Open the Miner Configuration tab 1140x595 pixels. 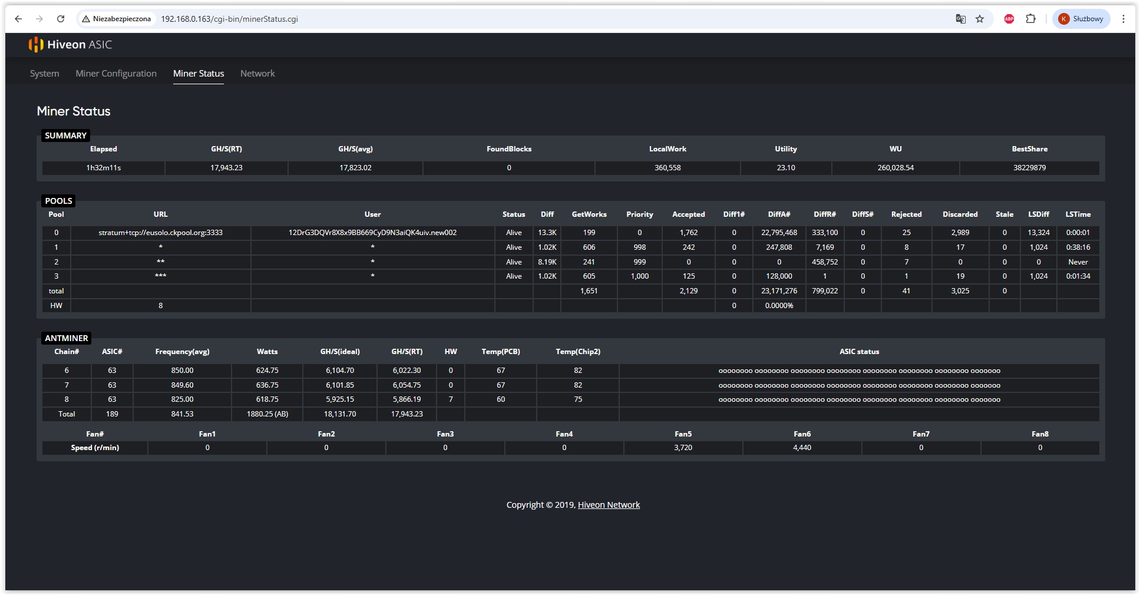click(116, 74)
